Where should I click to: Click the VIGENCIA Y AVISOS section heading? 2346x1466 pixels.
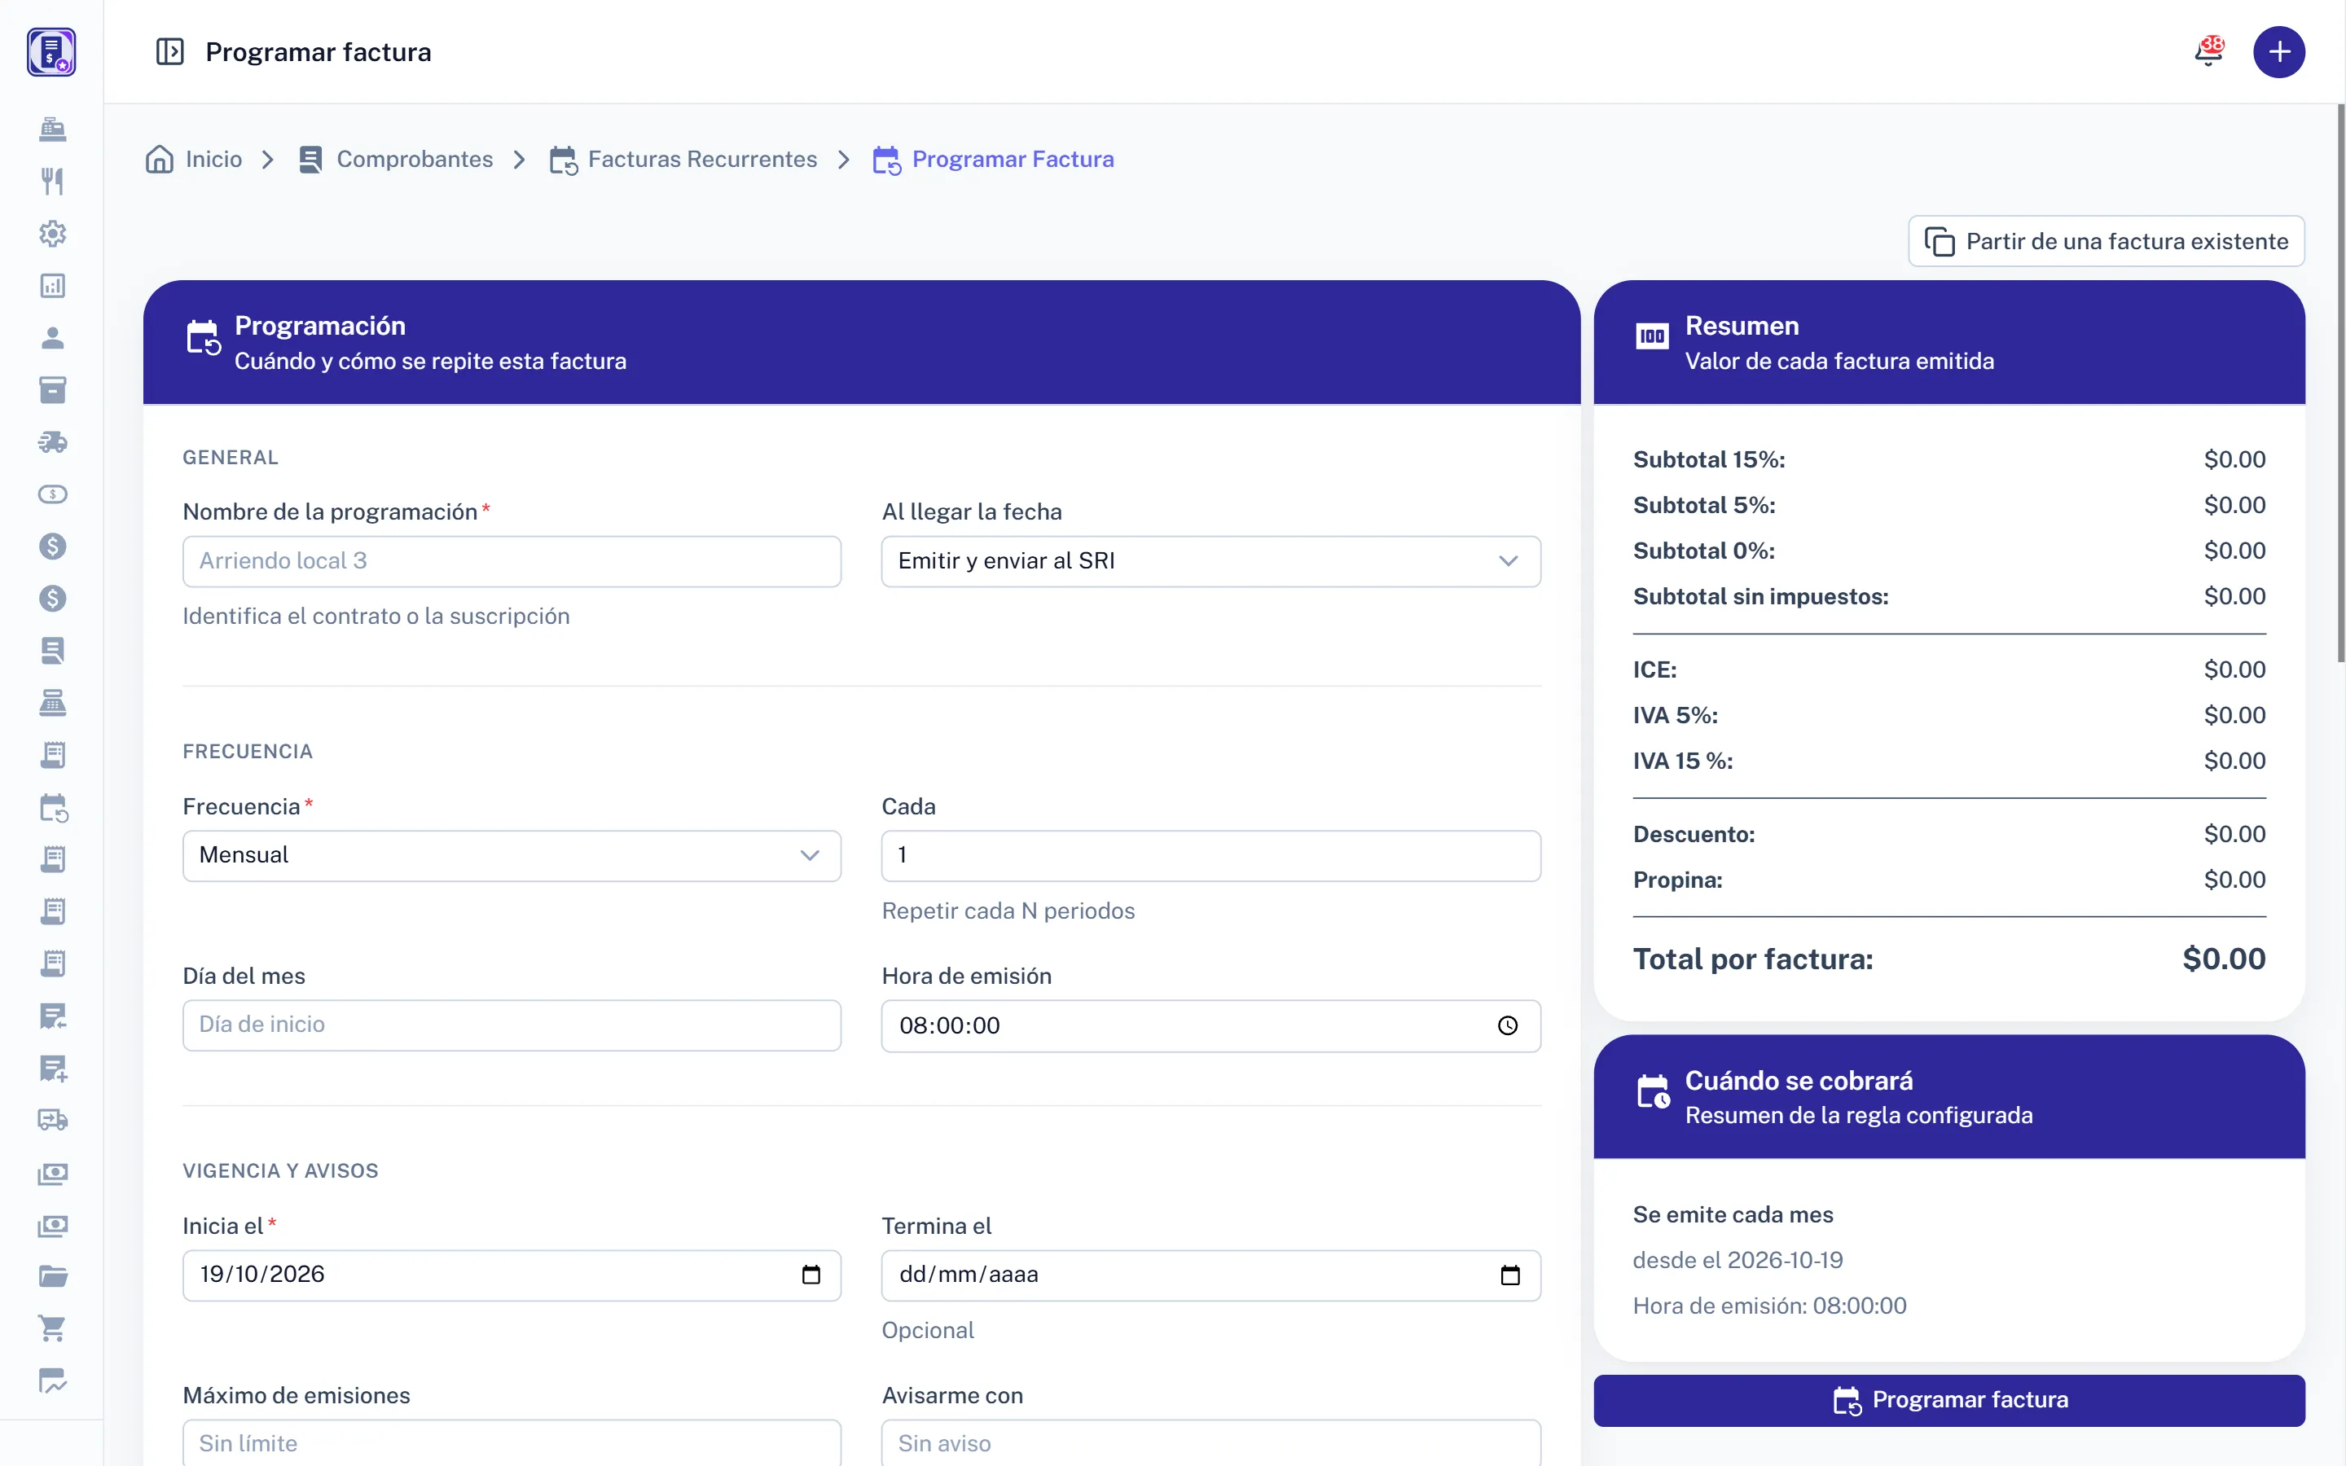280,1171
